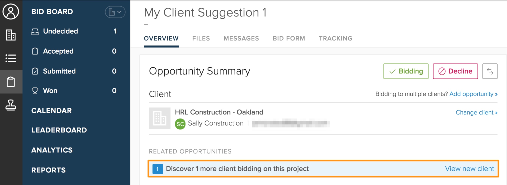
Task: Click the stamp icon in left rail
Action: [11, 105]
